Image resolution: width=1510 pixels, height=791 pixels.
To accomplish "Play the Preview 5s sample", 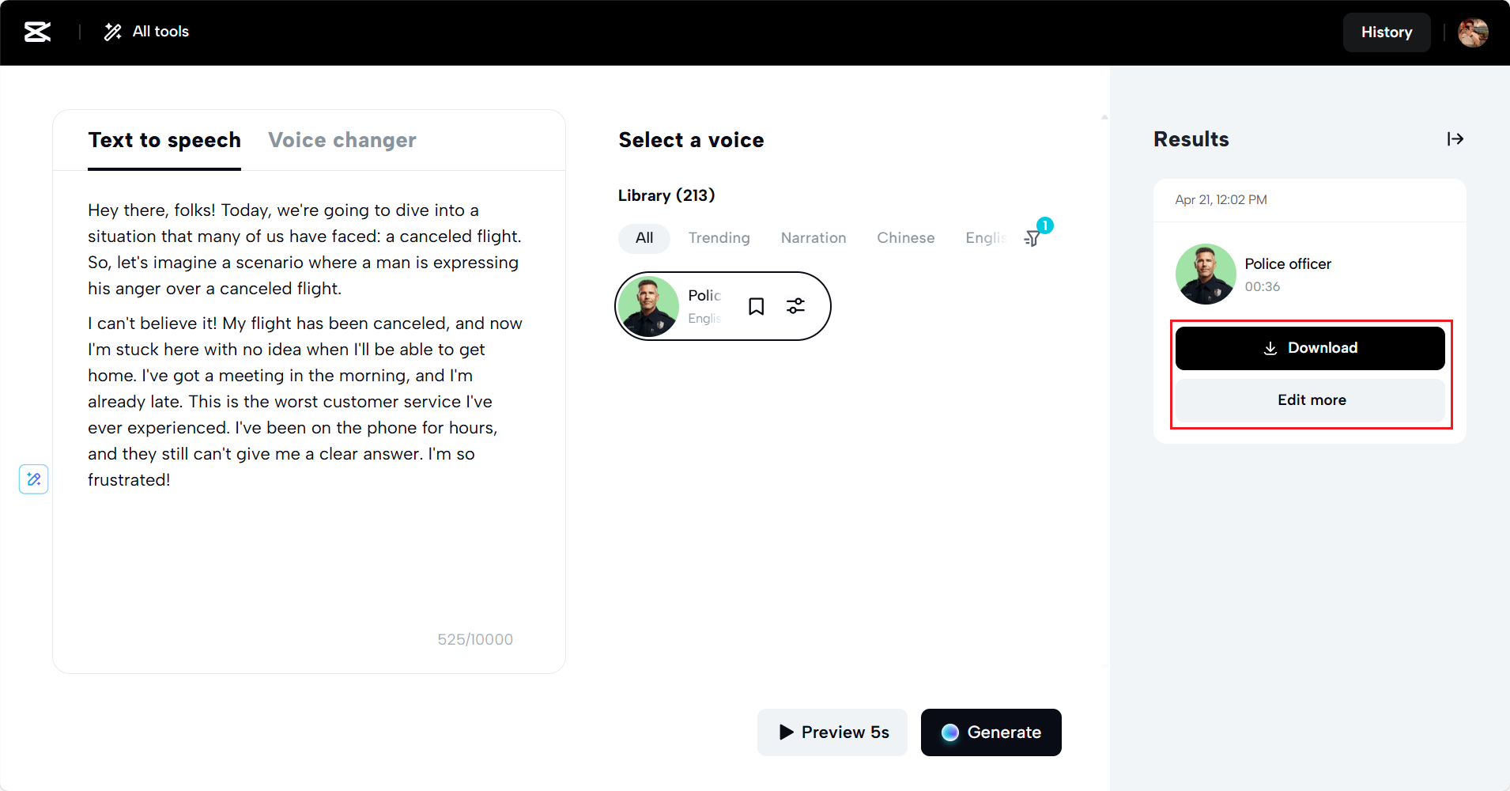I will pos(832,732).
